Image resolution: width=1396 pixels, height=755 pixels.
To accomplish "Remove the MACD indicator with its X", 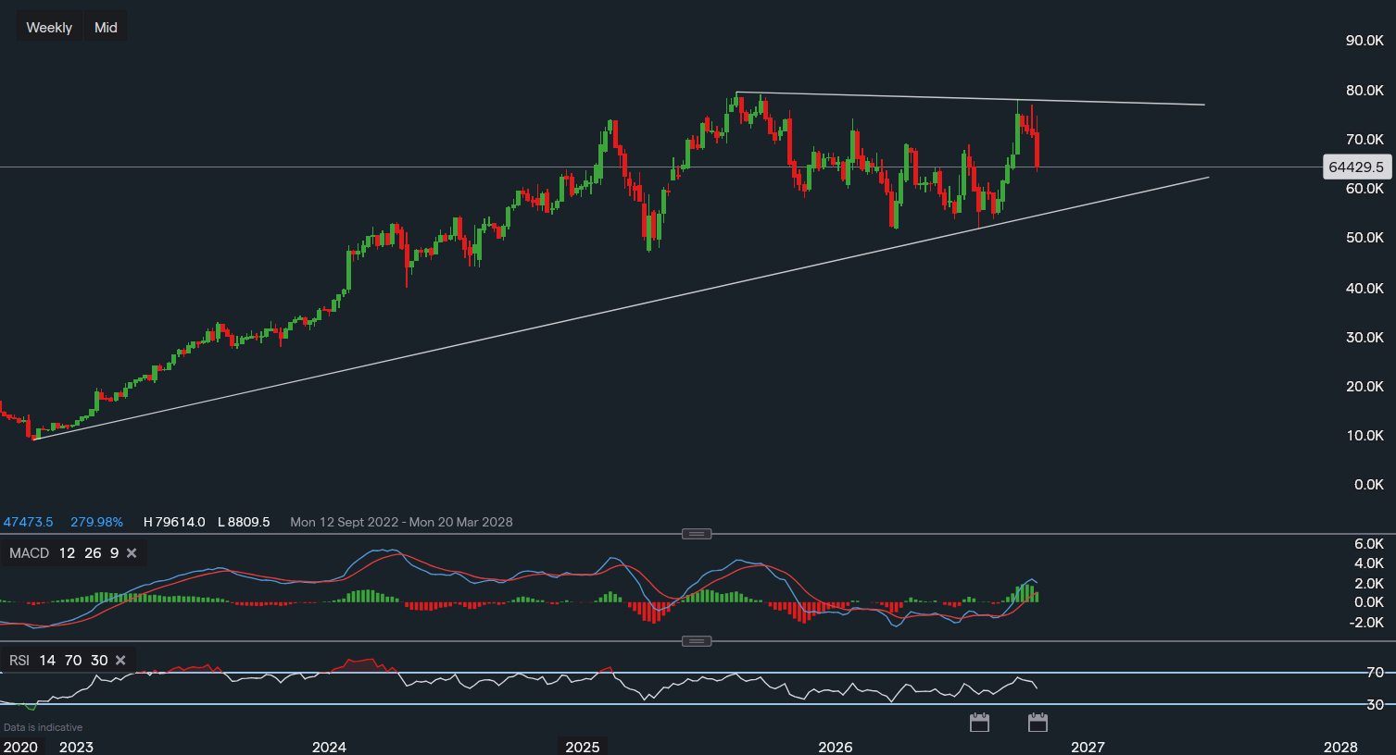I will coord(132,553).
